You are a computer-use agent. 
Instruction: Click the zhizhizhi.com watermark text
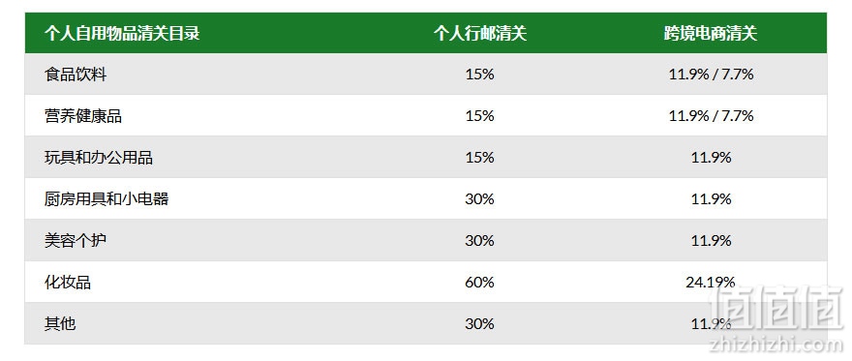[776, 343]
